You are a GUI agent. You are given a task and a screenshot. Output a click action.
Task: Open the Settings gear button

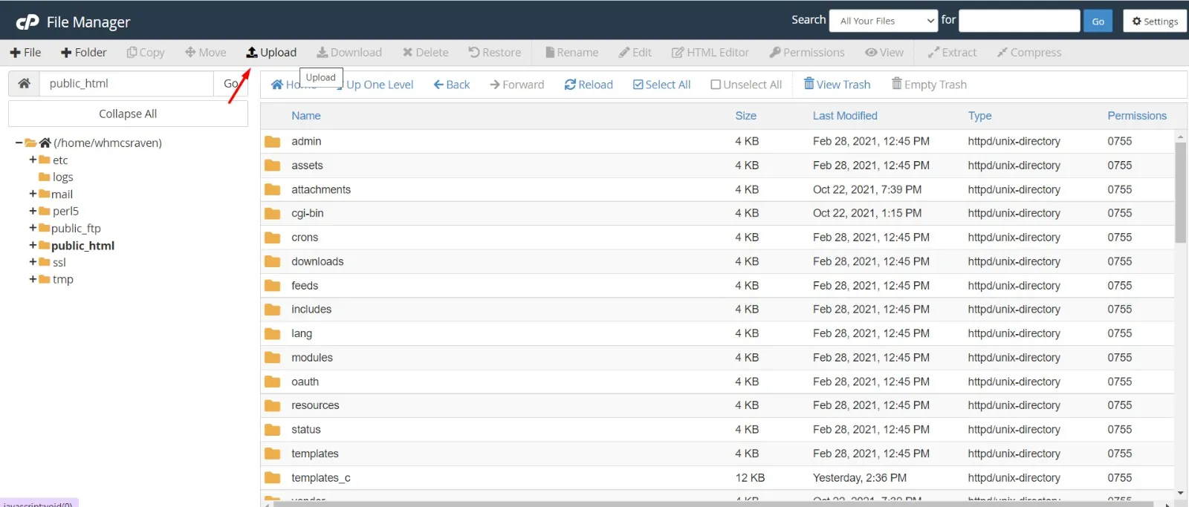pyautogui.click(x=1154, y=22)
